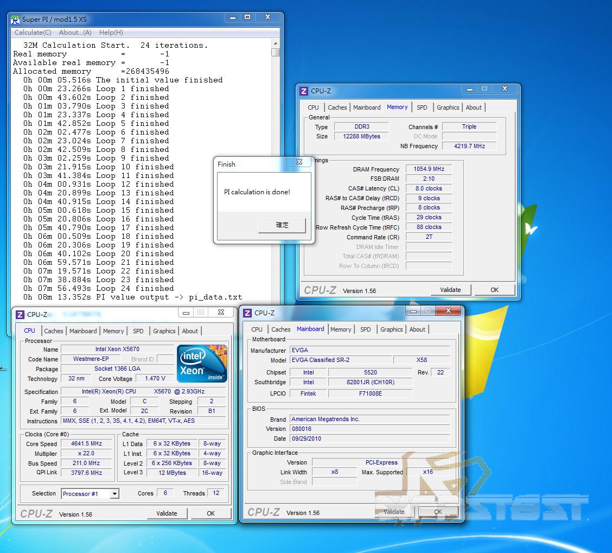Click the x 22.0 Multiplier value
612x553 pixels.
[x=87, y=453]
